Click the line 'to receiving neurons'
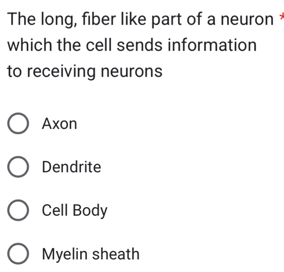This screenshot has height=272, width=284. click(x=85, y=72)
